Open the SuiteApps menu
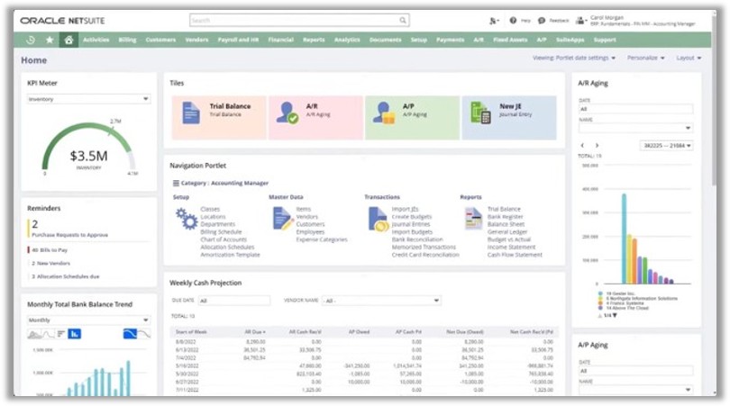 (570, 40)
